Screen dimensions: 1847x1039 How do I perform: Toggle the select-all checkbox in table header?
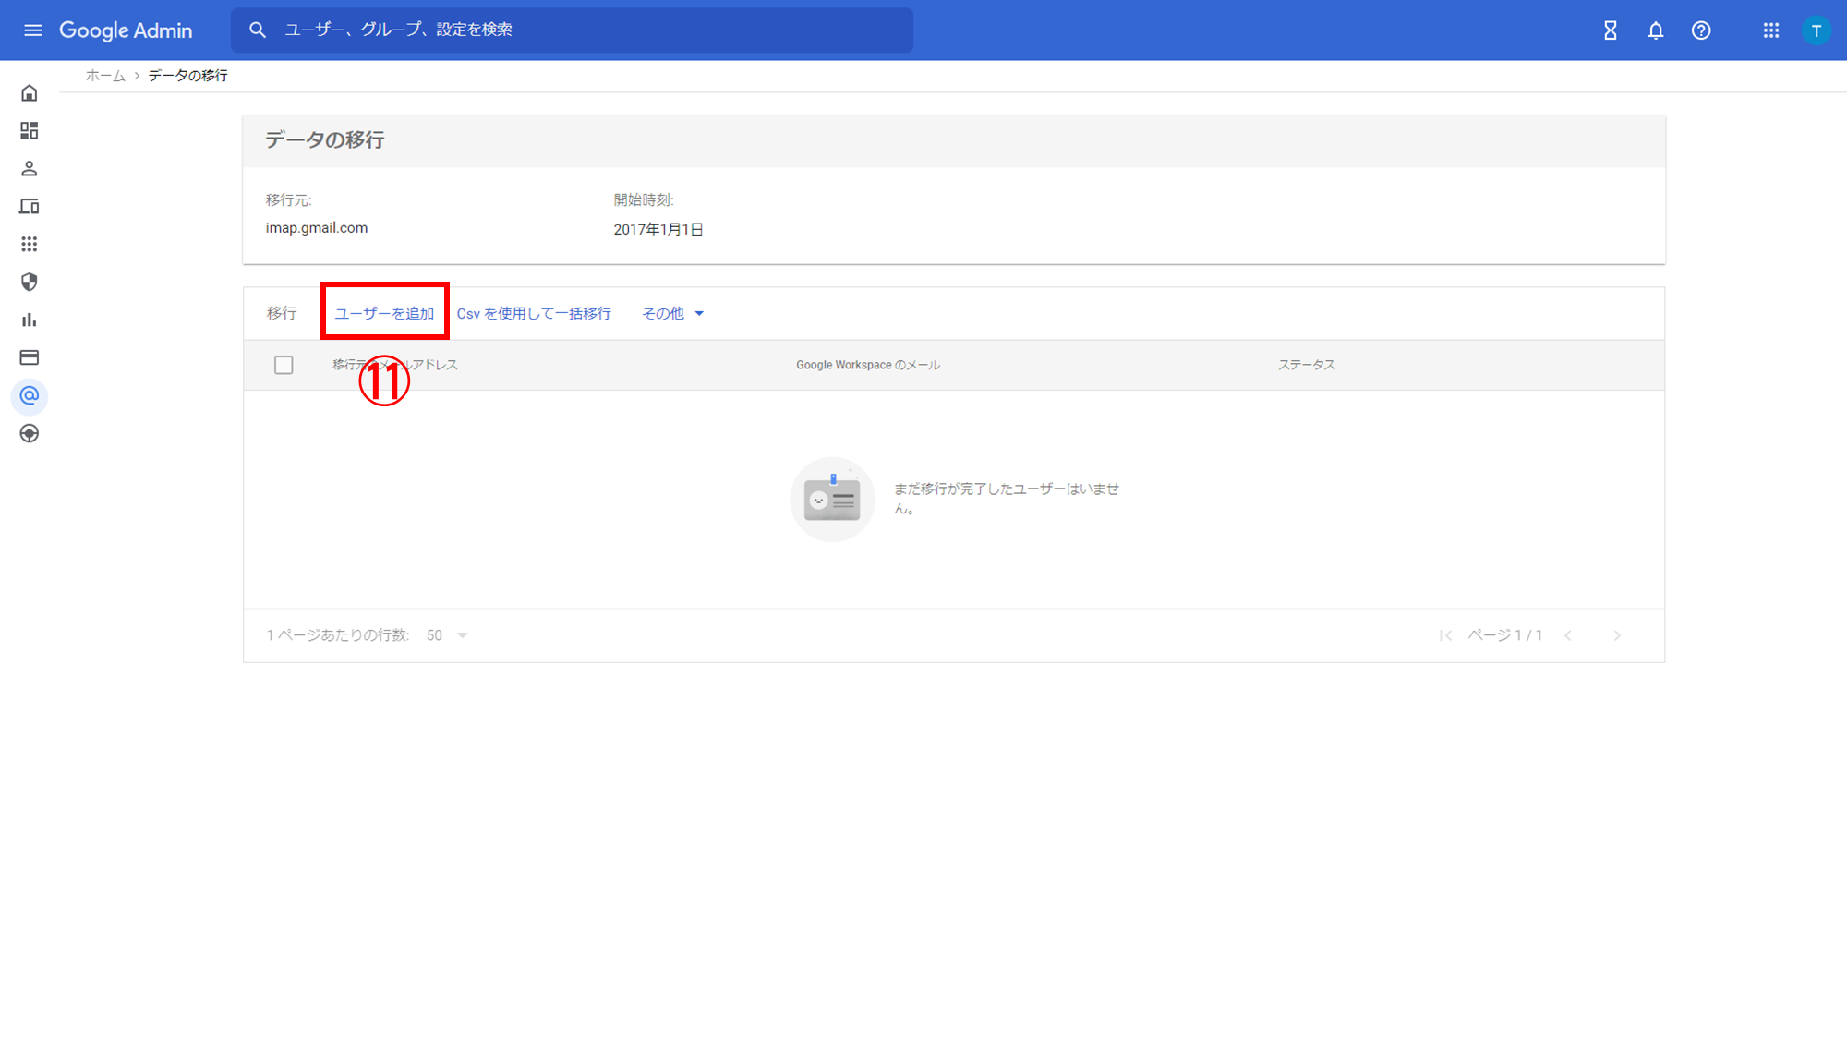point(284,365)
